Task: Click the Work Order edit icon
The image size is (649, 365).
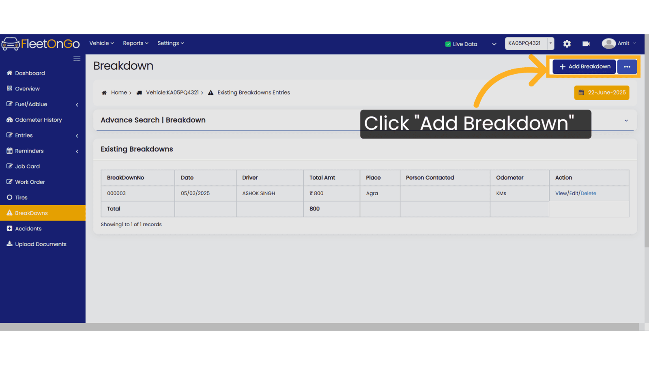Action: point(9,182)
